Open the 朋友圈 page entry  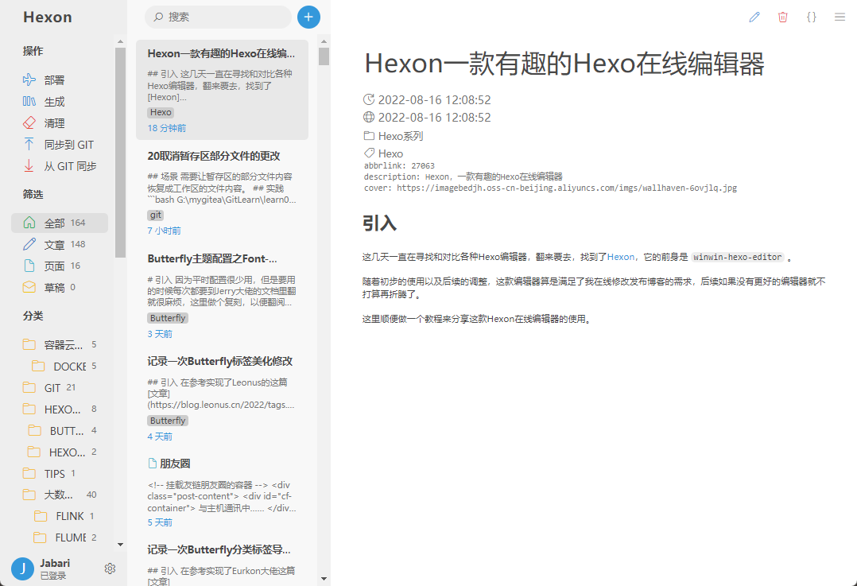coord(222,492)
